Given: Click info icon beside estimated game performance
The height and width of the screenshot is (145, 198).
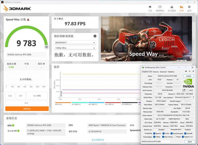Looking at the screenshot, I should pos(95,36).
